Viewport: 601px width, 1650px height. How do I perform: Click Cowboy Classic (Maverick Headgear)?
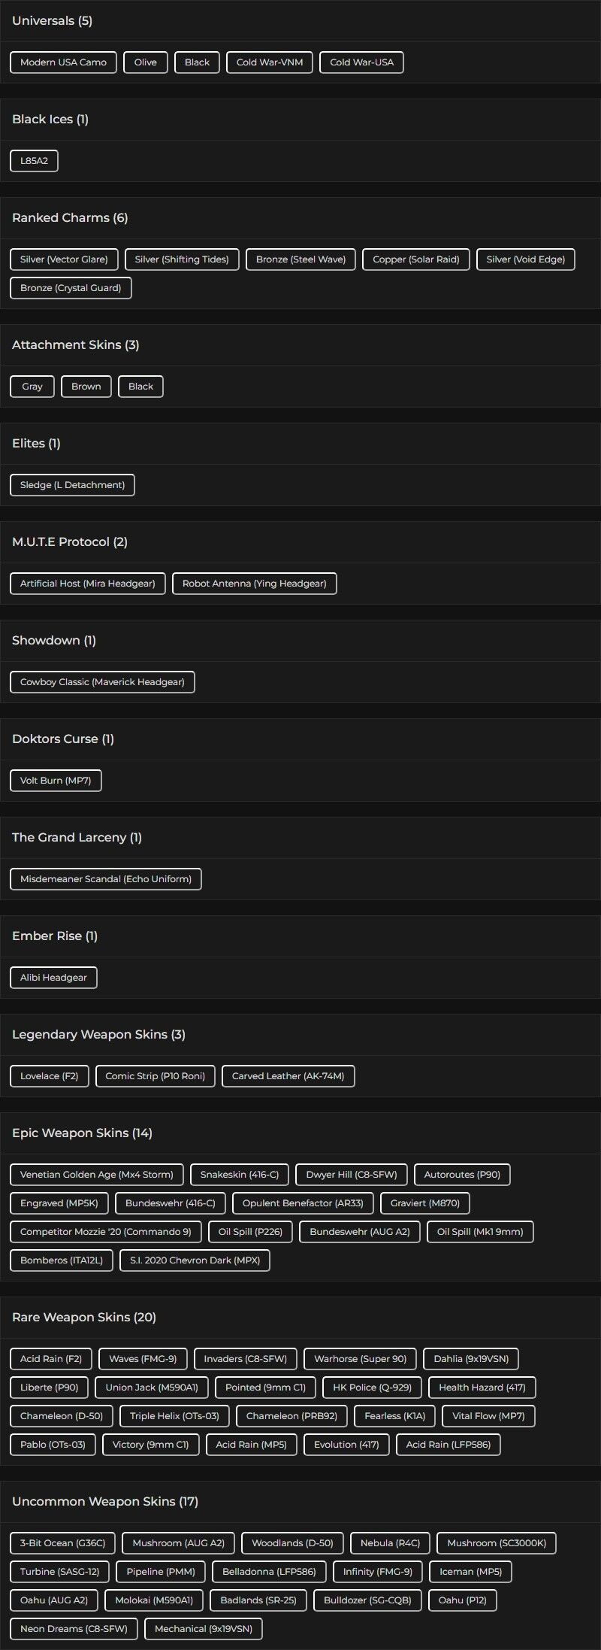tap(102, 682)
